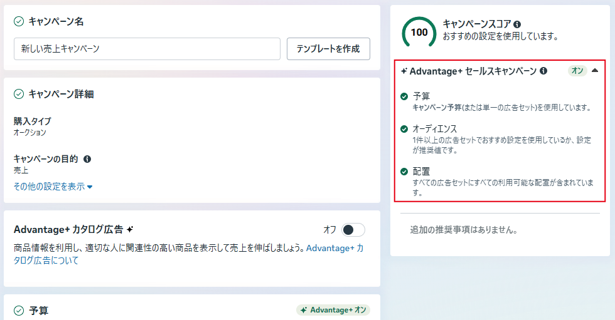Click the Advantage+ オン badge in 予算 section

pos(333,310)
